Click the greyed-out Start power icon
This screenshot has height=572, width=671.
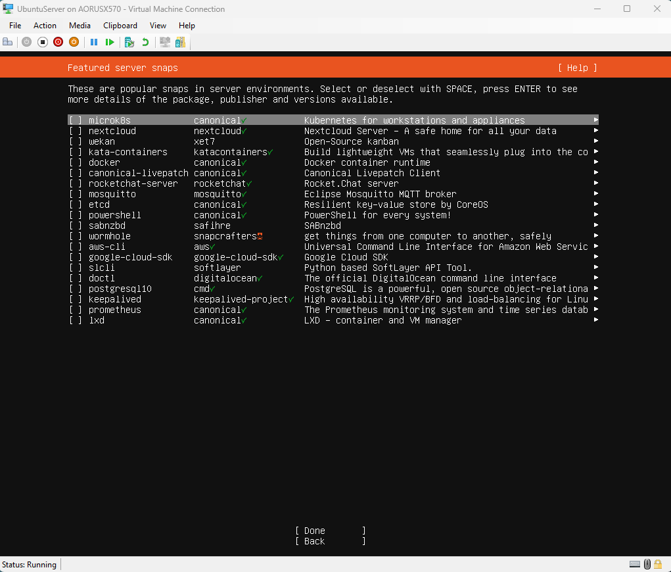click(x=26, y=42)
